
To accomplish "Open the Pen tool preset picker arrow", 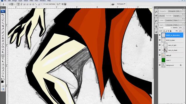I will point(6,4).
